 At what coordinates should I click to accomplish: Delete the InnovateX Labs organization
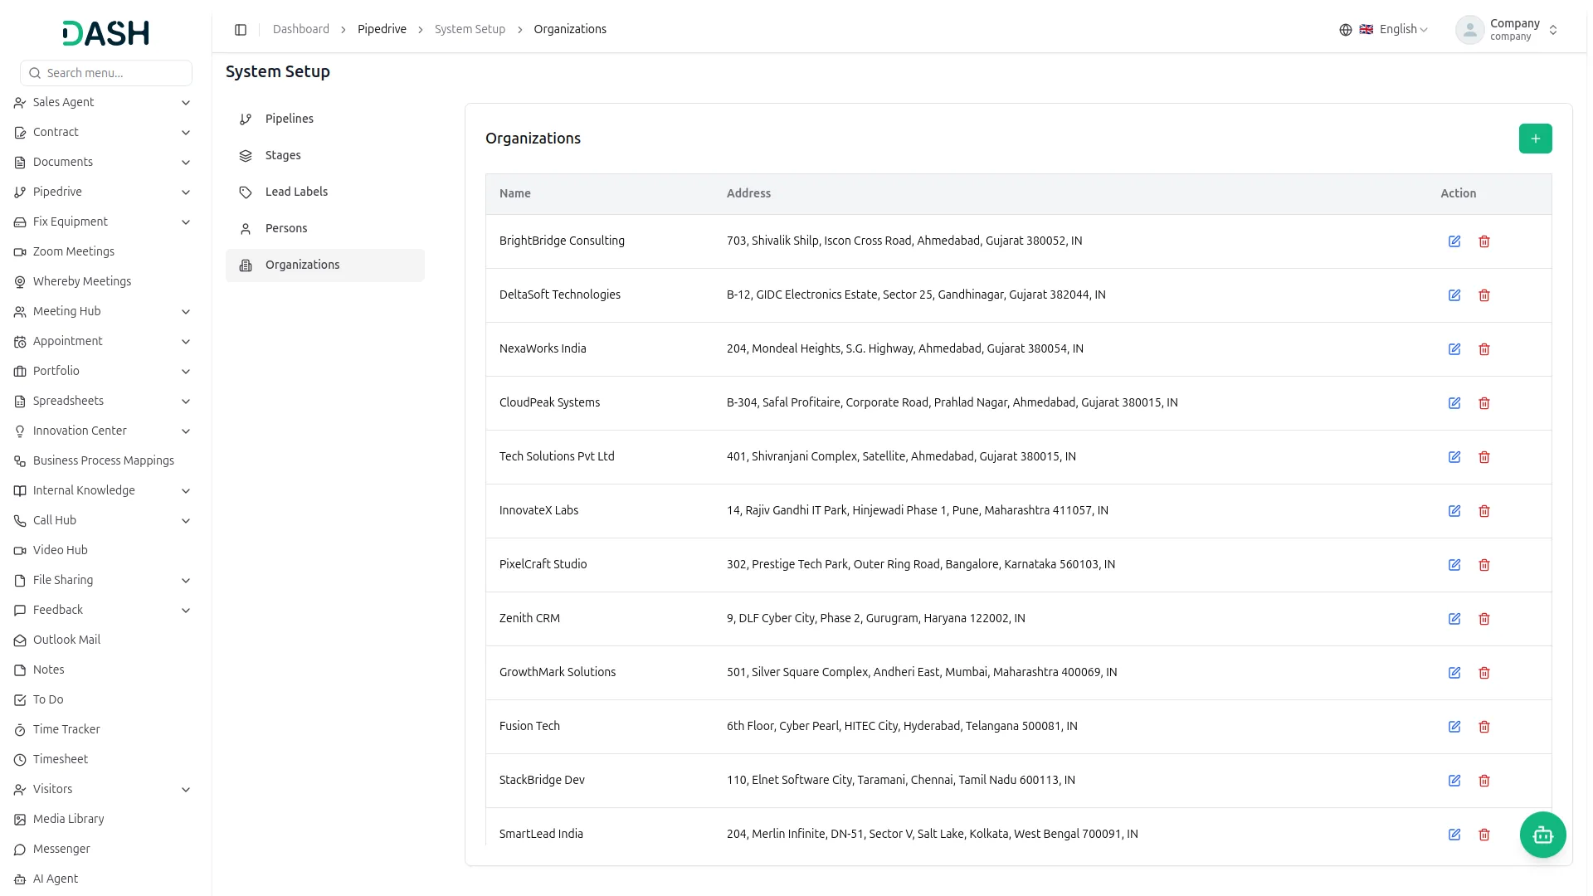[x=1484, y=511]
